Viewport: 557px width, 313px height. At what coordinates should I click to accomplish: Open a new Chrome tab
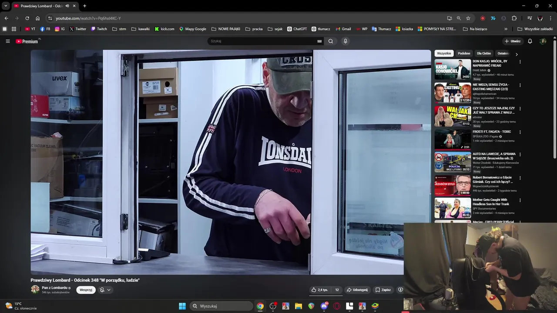pos(84,6)
